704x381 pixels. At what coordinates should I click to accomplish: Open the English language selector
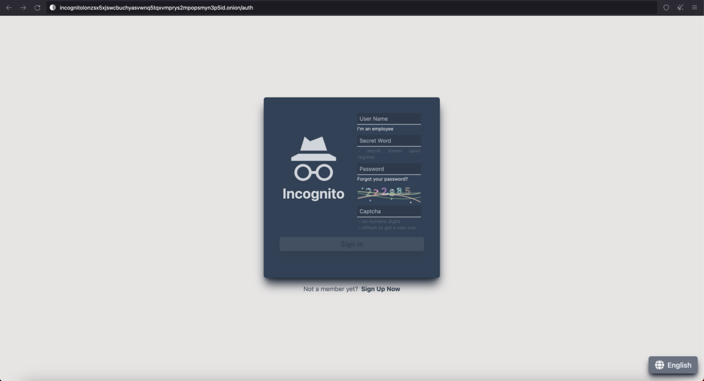click(x=673, y=365)
